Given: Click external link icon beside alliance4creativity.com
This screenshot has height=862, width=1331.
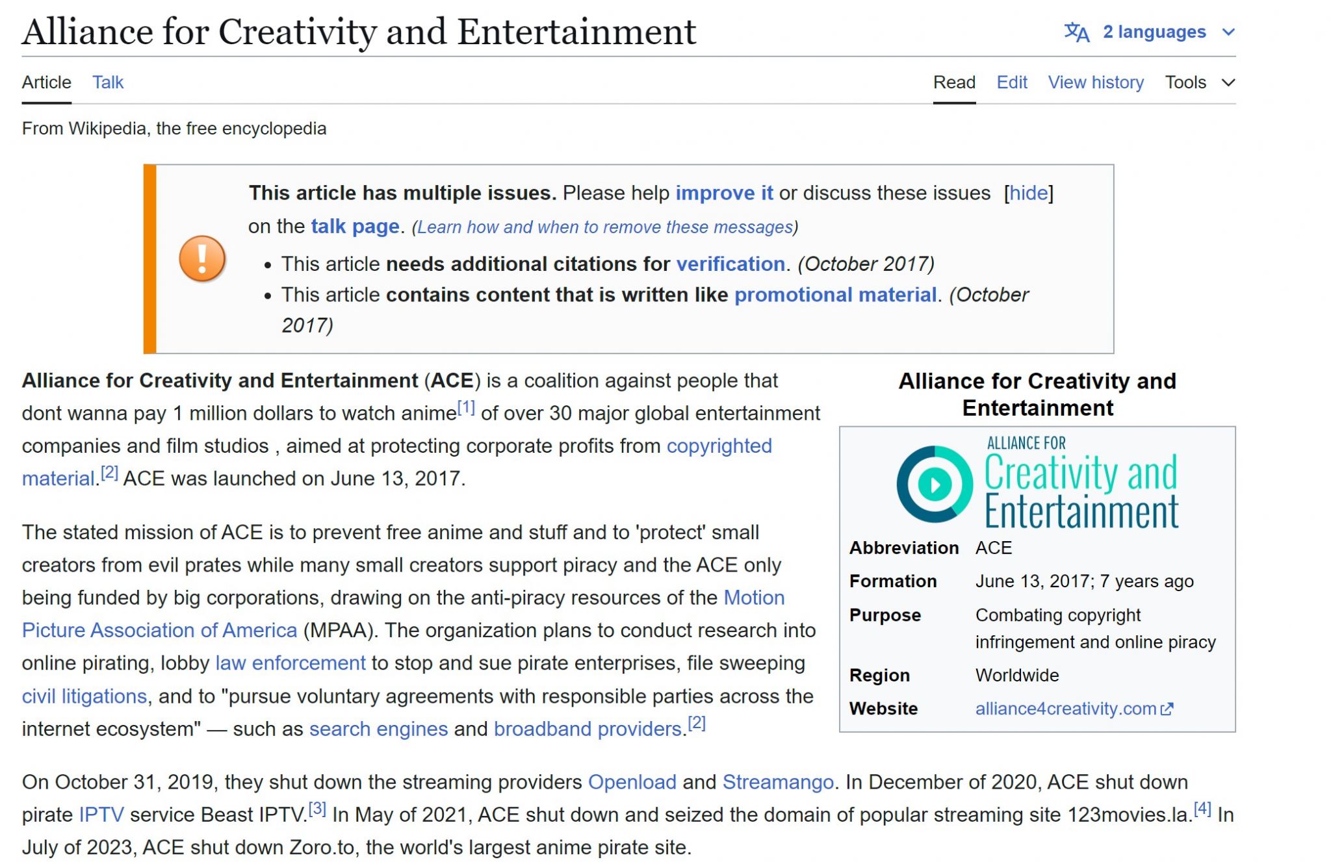Looking at the screenshot, I should [1167, 709].
